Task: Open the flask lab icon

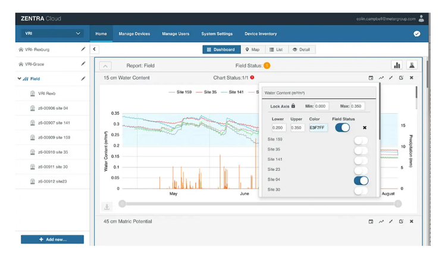Action: 412,65
